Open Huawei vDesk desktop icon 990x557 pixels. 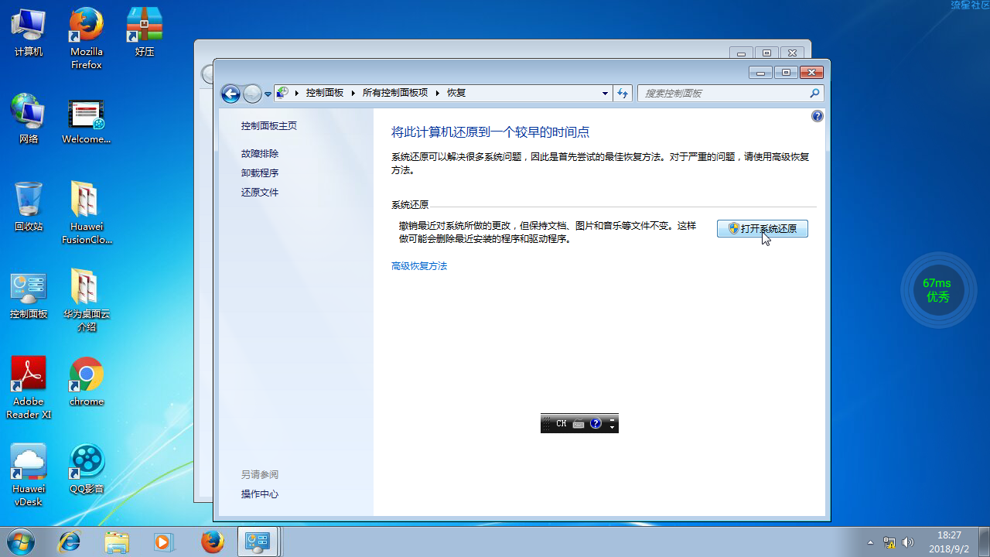click(29, 475)
